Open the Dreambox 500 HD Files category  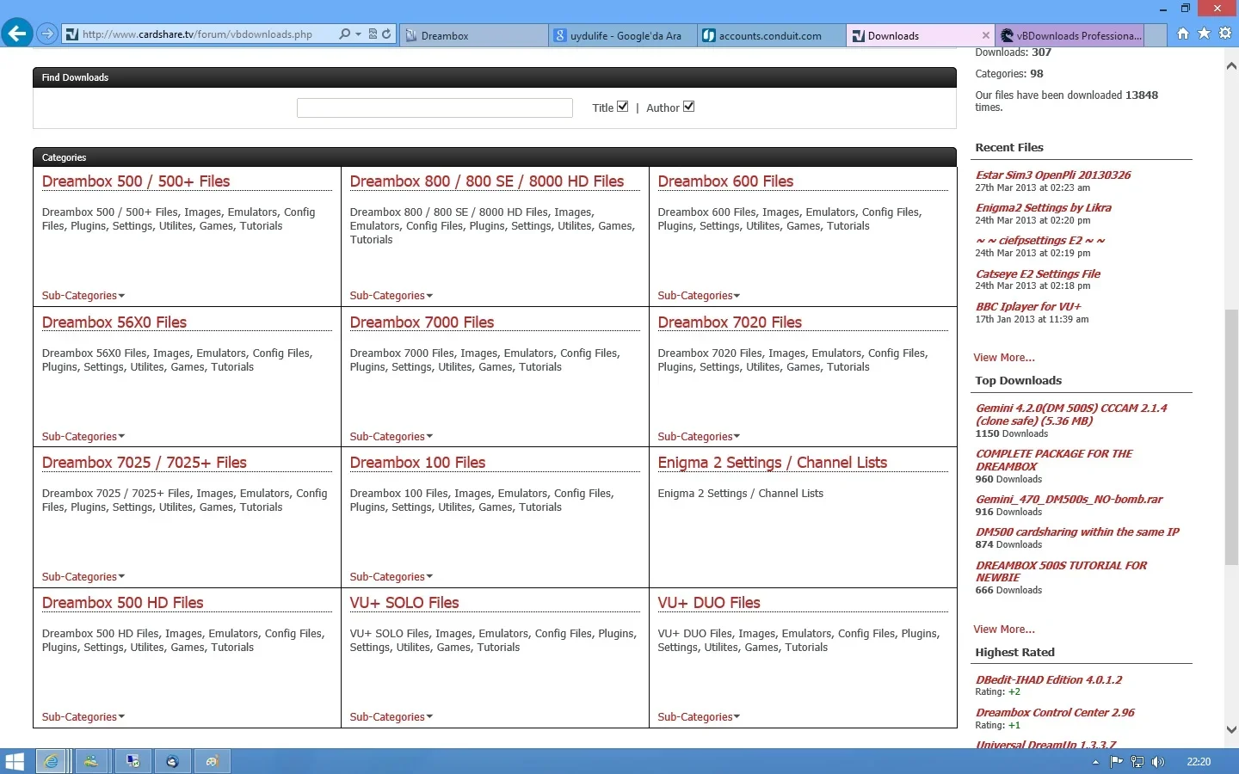tap(123, 603)
